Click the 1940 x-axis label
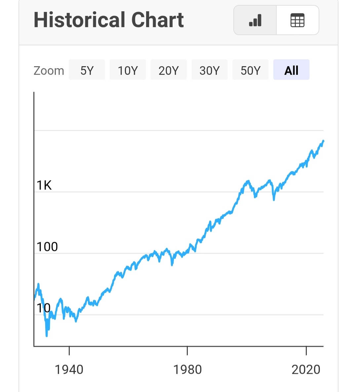 pyautogui.click(x=69, y=369)
